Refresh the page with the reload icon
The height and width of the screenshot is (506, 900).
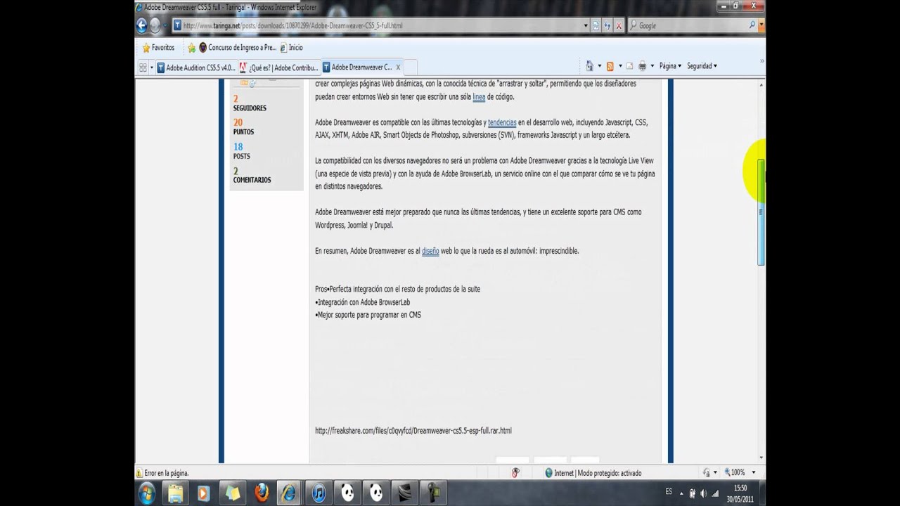607,25
